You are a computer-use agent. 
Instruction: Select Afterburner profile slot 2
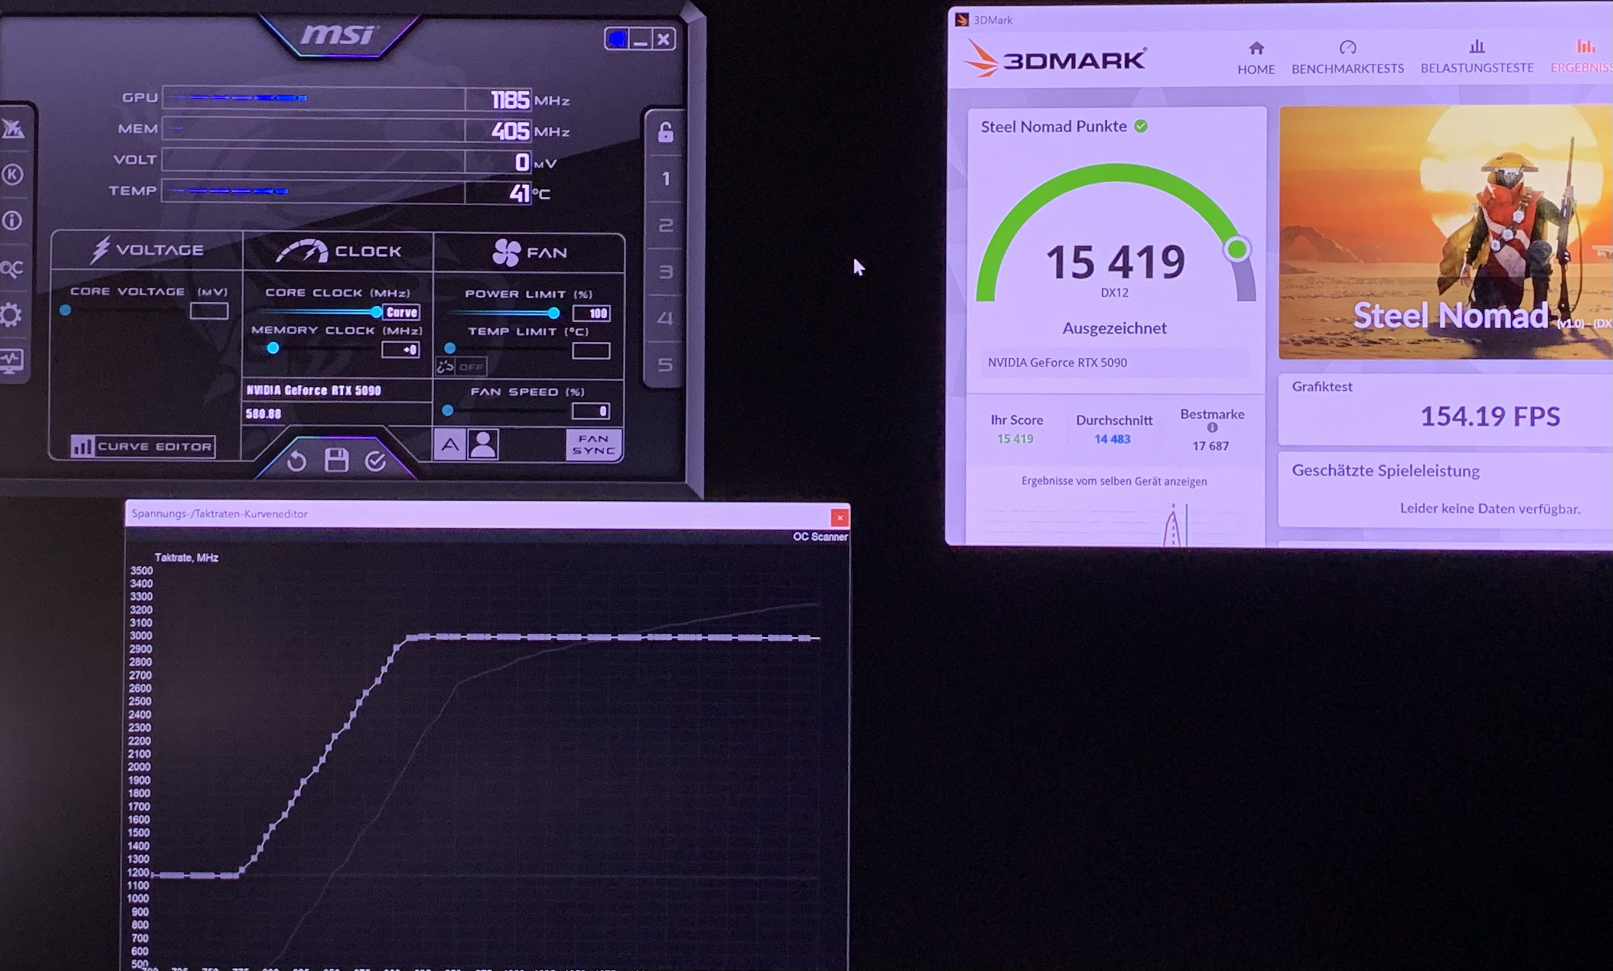pyautogui.click(x=666, y=225)
